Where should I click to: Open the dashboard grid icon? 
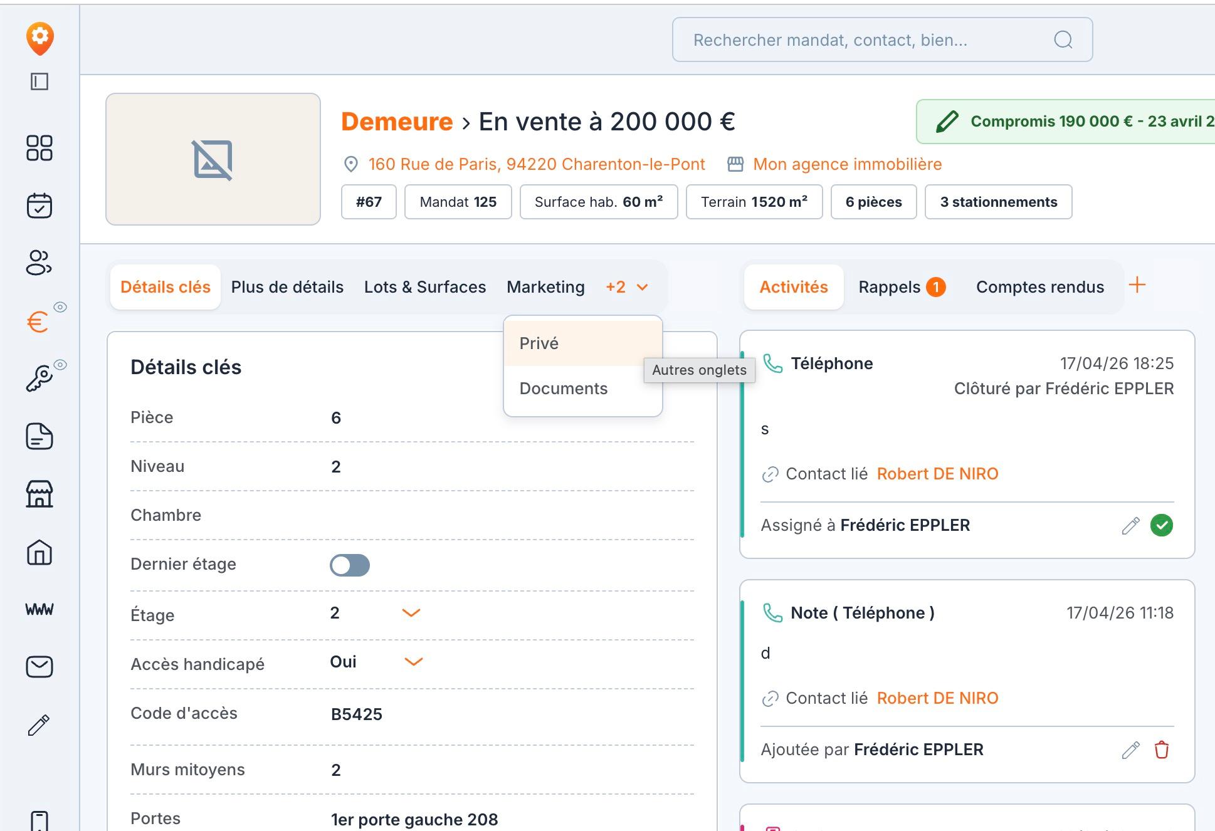[39, 148]
